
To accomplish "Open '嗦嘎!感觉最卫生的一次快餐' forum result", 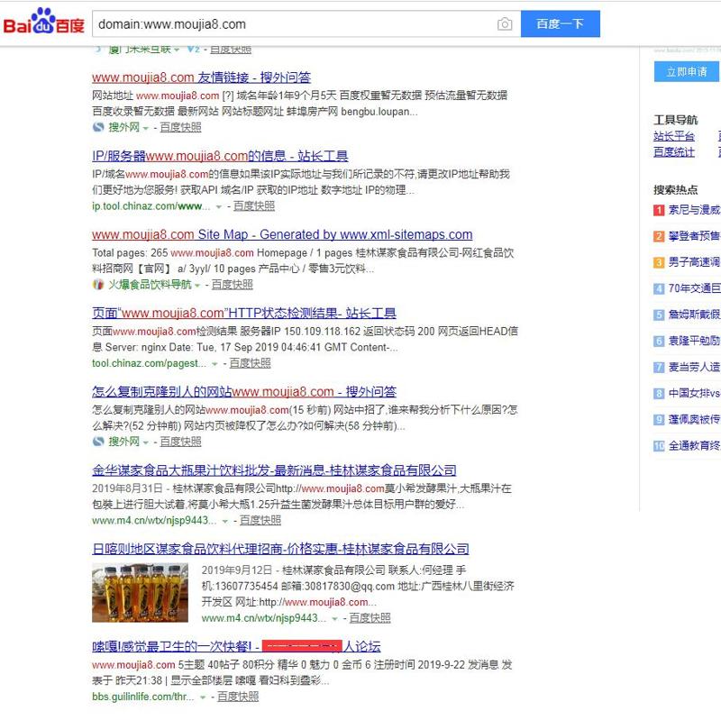I will click(236, 646).
